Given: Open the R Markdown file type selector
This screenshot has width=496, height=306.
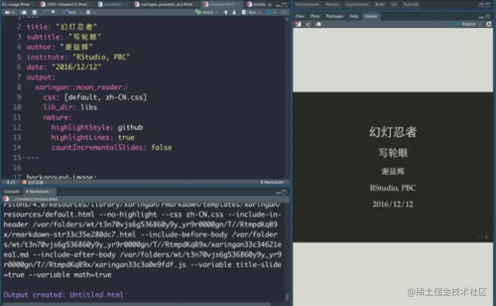Looking at the screenshot, I should point(273,182).
